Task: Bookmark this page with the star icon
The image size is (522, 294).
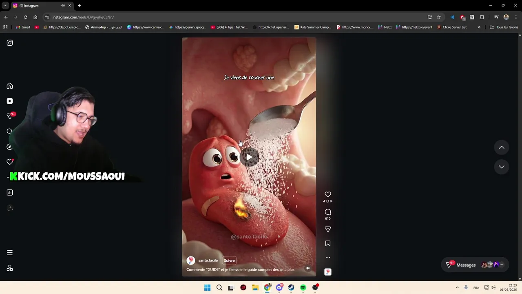Action: coord(439,17)
